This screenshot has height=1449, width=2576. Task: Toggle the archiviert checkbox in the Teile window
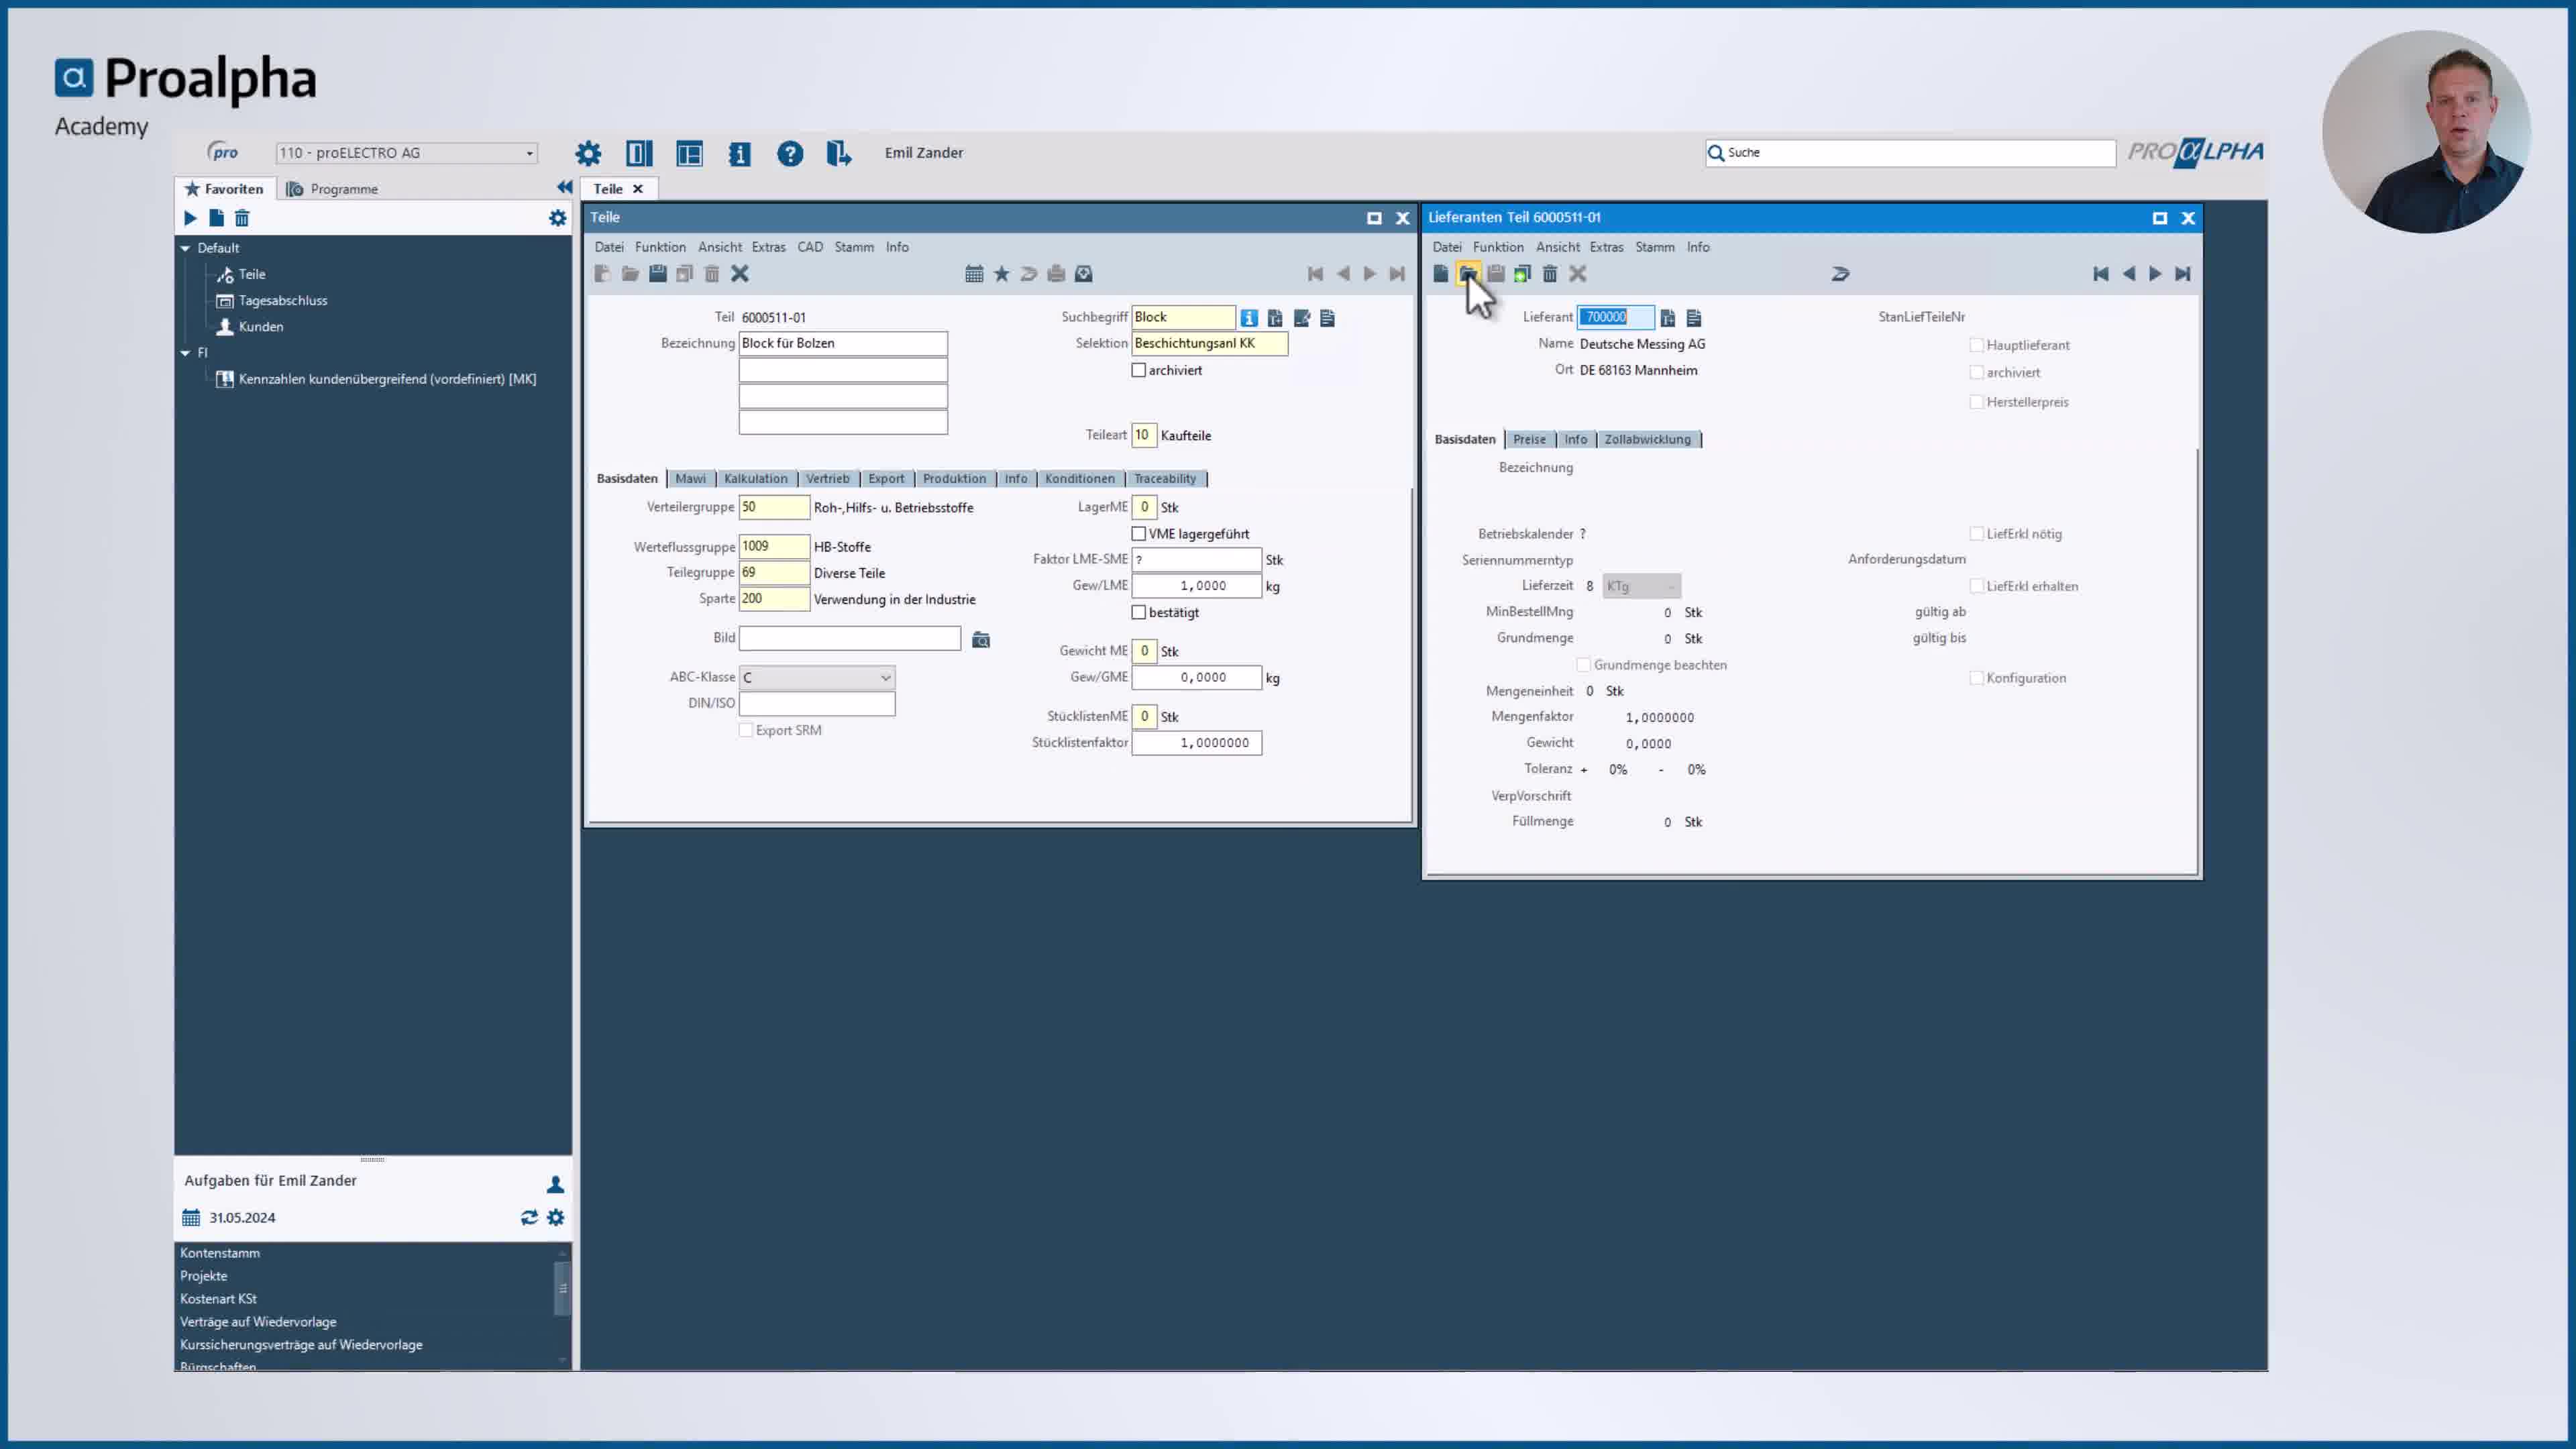[x=1138, y=370]
